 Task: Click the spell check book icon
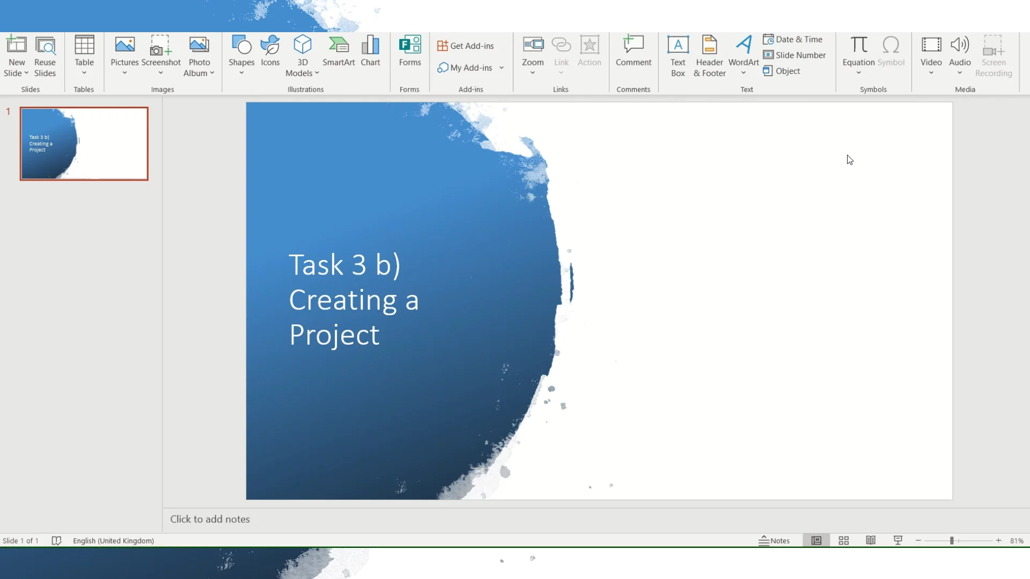coord(56,540)
